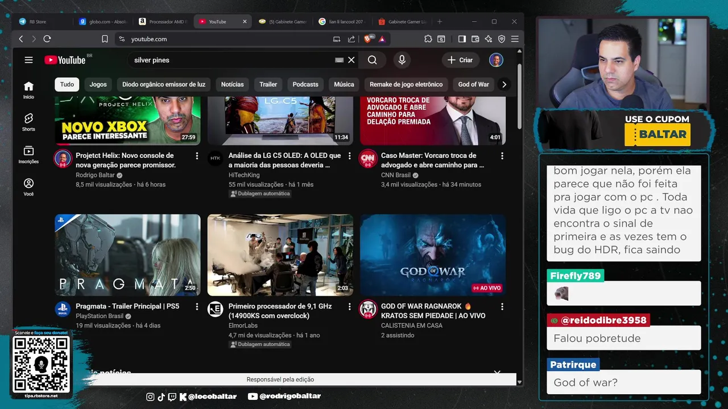Click the Brave Rewards triangle icon
Viewport: 728px width, 409px height.
click(382, 39)
